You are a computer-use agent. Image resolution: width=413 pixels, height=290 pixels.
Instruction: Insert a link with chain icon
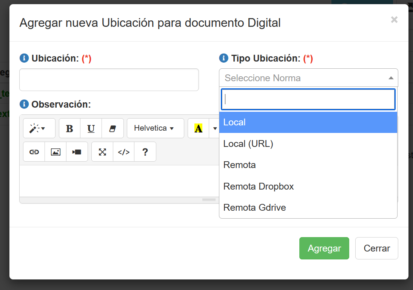(34, 152)
